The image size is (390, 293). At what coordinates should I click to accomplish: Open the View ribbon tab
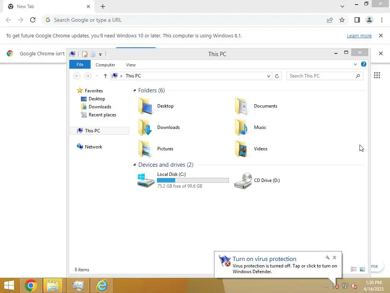click(131, 65)
